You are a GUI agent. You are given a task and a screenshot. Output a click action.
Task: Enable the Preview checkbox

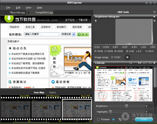pos(98,119)
